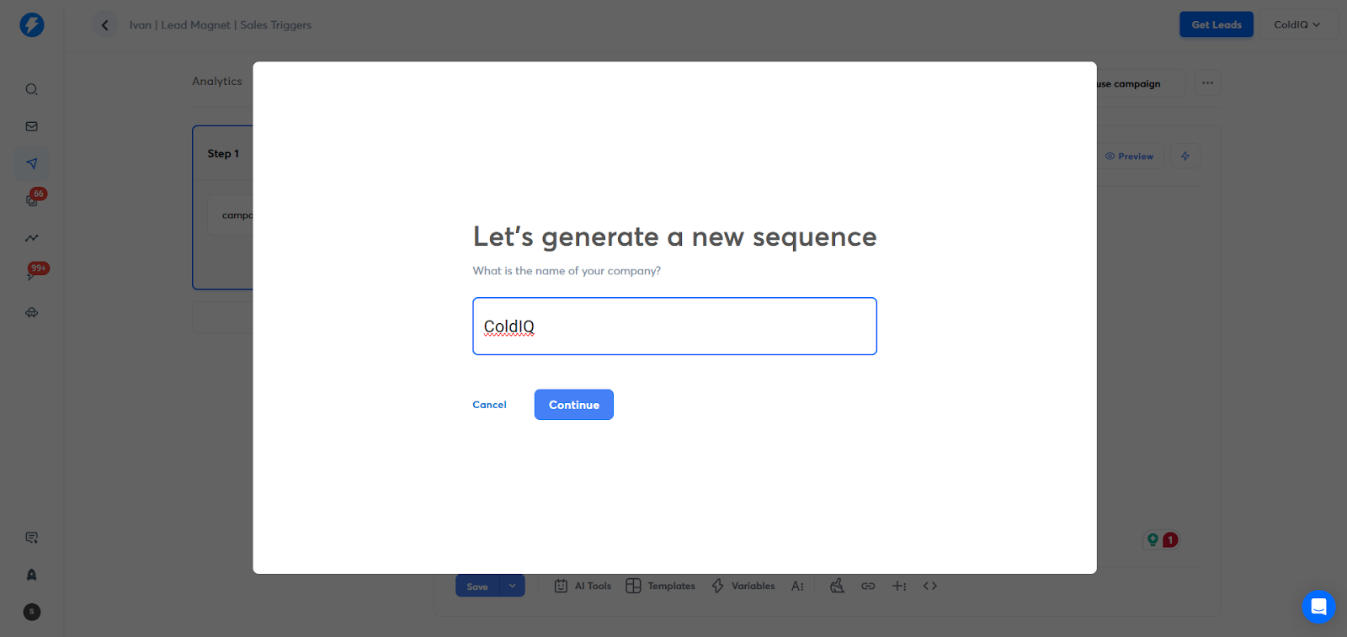This screenshot has width=1347, height=637.
Task: Switch to the Analytics tab
Action: 217,81
